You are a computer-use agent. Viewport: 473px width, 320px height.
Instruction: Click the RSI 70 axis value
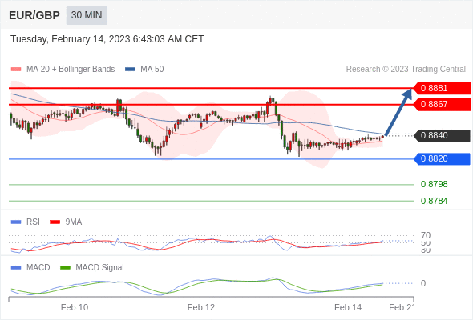(x=426, y=235)
